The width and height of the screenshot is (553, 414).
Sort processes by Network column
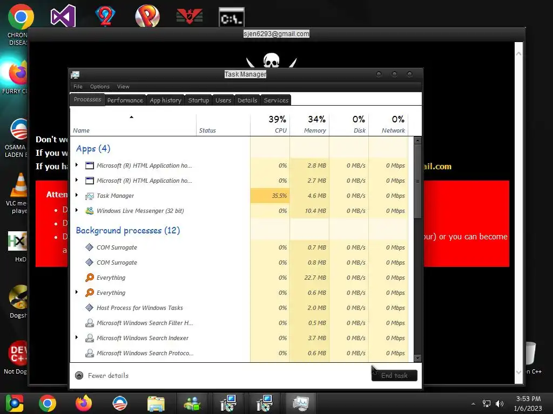(x=388, y=125)
